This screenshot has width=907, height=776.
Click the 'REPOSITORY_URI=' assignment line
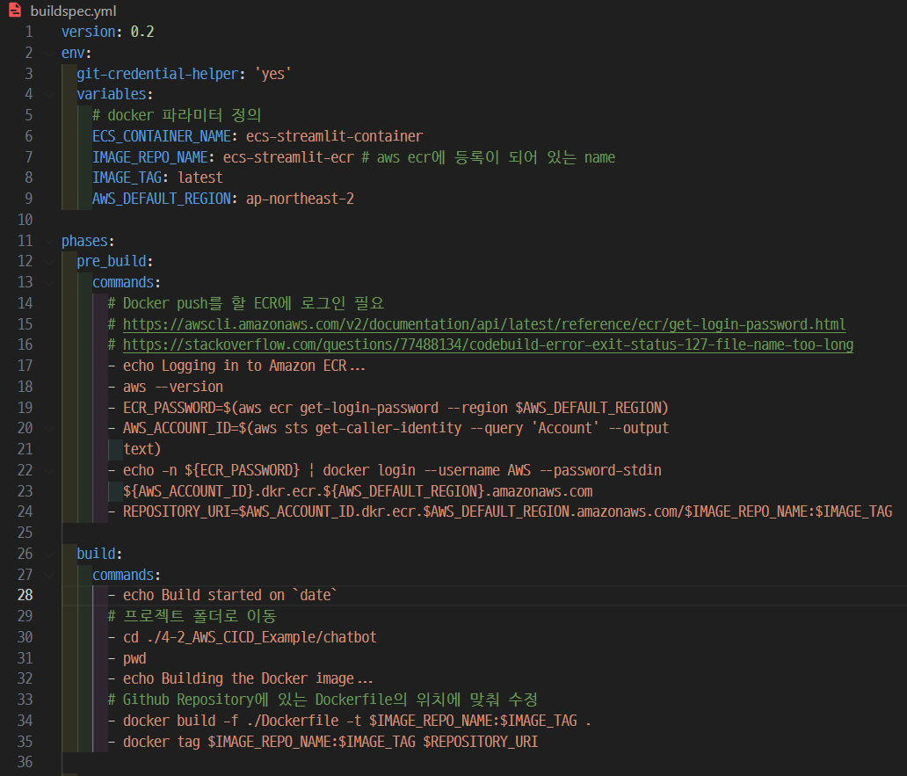point(507,511)
